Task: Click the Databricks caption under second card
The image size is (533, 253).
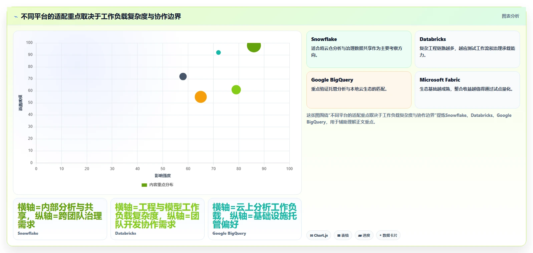Action: (125, 233)
